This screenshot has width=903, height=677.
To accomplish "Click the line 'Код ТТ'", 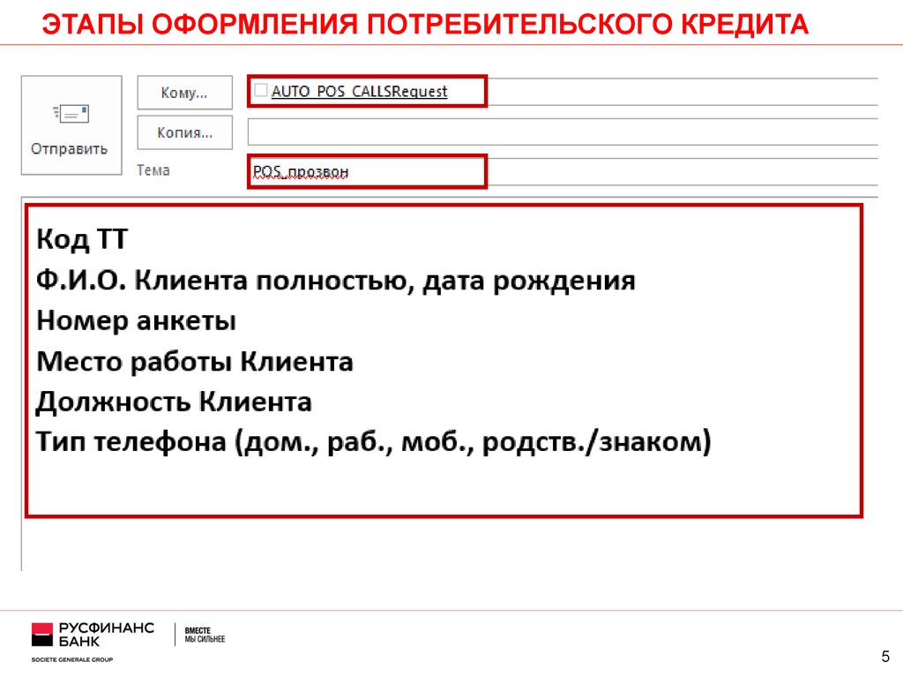I will (x=82, y=238).
